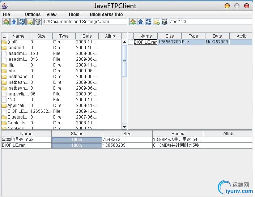Refresh the local file listing
The width and height of the screenshot is (255, 197).
(22, 22)
